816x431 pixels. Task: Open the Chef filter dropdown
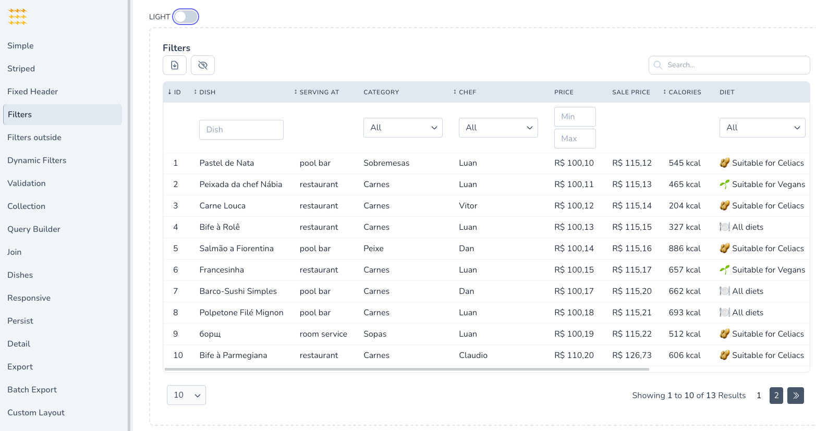[x=498, y=128]
